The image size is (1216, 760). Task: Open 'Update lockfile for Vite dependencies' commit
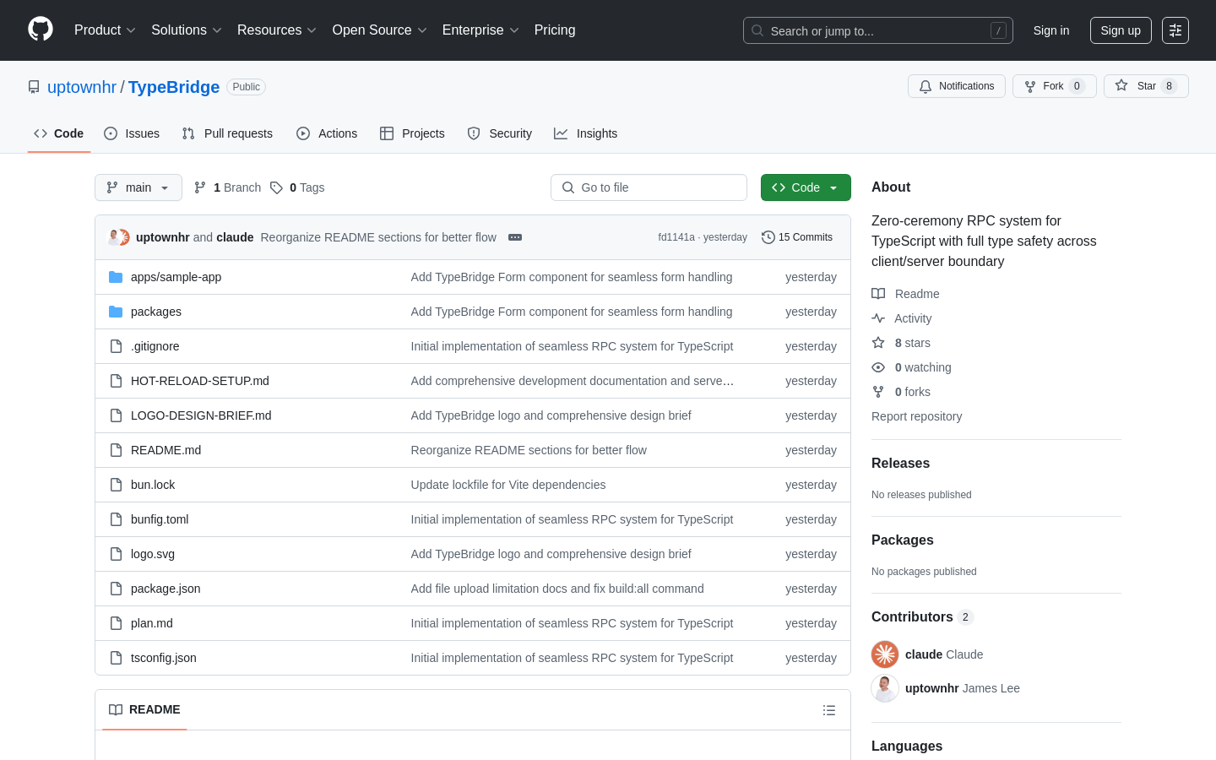point(508,485)
